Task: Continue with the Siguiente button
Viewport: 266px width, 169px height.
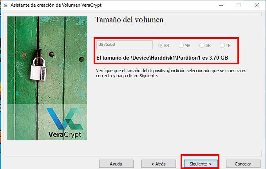Action: [x=201, y=164]
